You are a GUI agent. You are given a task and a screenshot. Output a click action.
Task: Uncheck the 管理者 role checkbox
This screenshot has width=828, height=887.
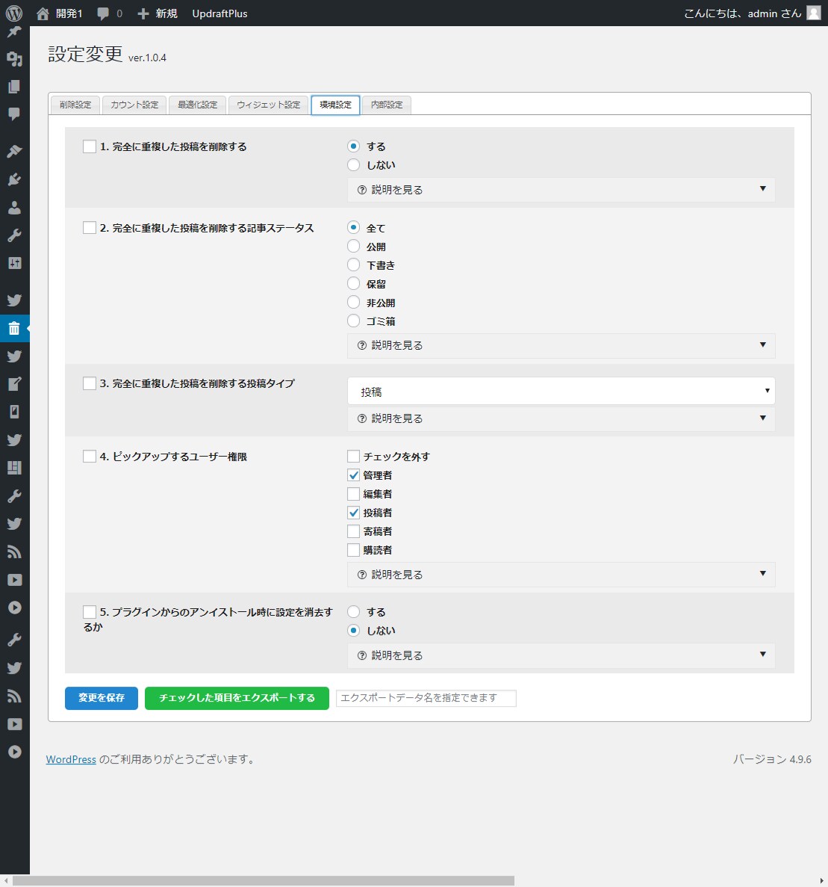[353, 475]
